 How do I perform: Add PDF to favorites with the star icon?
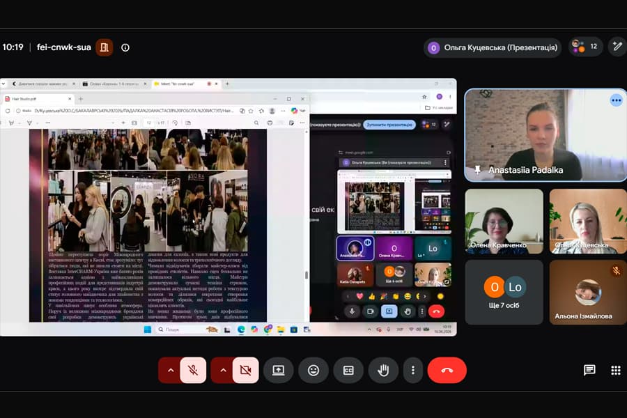251,111
